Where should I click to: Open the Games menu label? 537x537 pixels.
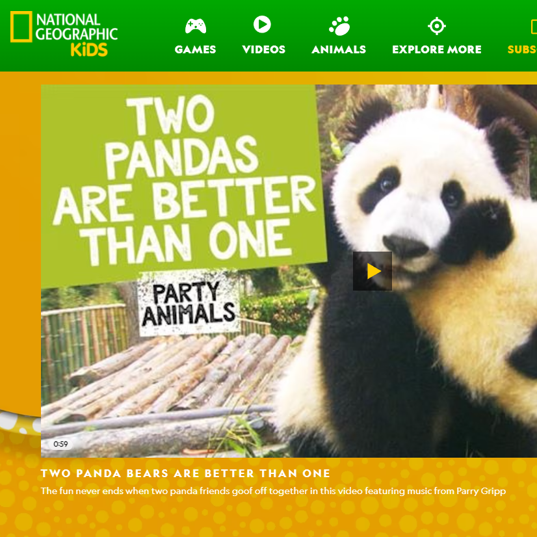click(195, 49)
